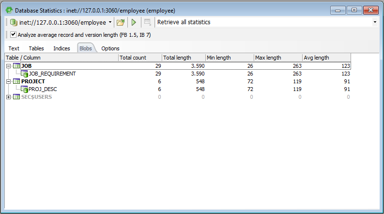Click the open folder toolbar icon
This screenshot has width=384, height=214.
[x=121, y=22]
